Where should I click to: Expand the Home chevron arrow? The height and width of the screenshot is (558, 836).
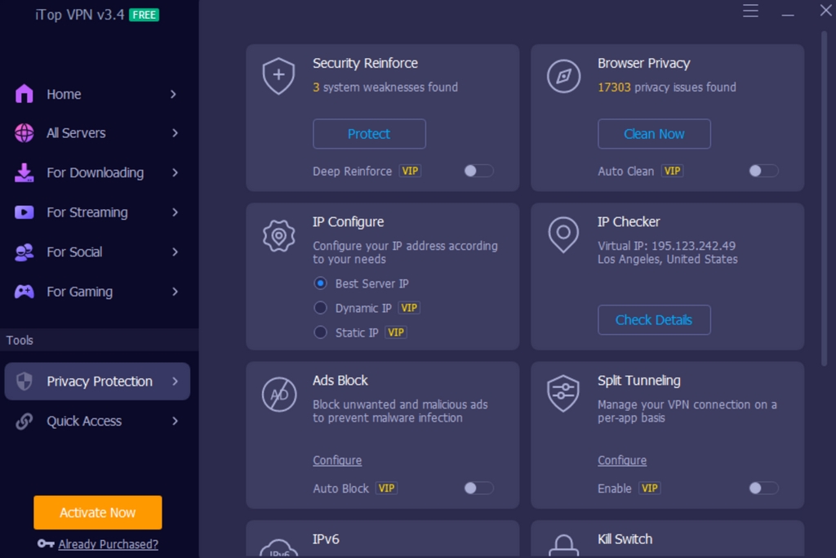click(173, 95)
